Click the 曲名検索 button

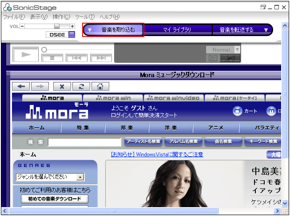223,142
